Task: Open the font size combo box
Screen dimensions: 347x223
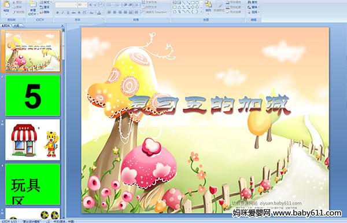Action: point(82,5)
